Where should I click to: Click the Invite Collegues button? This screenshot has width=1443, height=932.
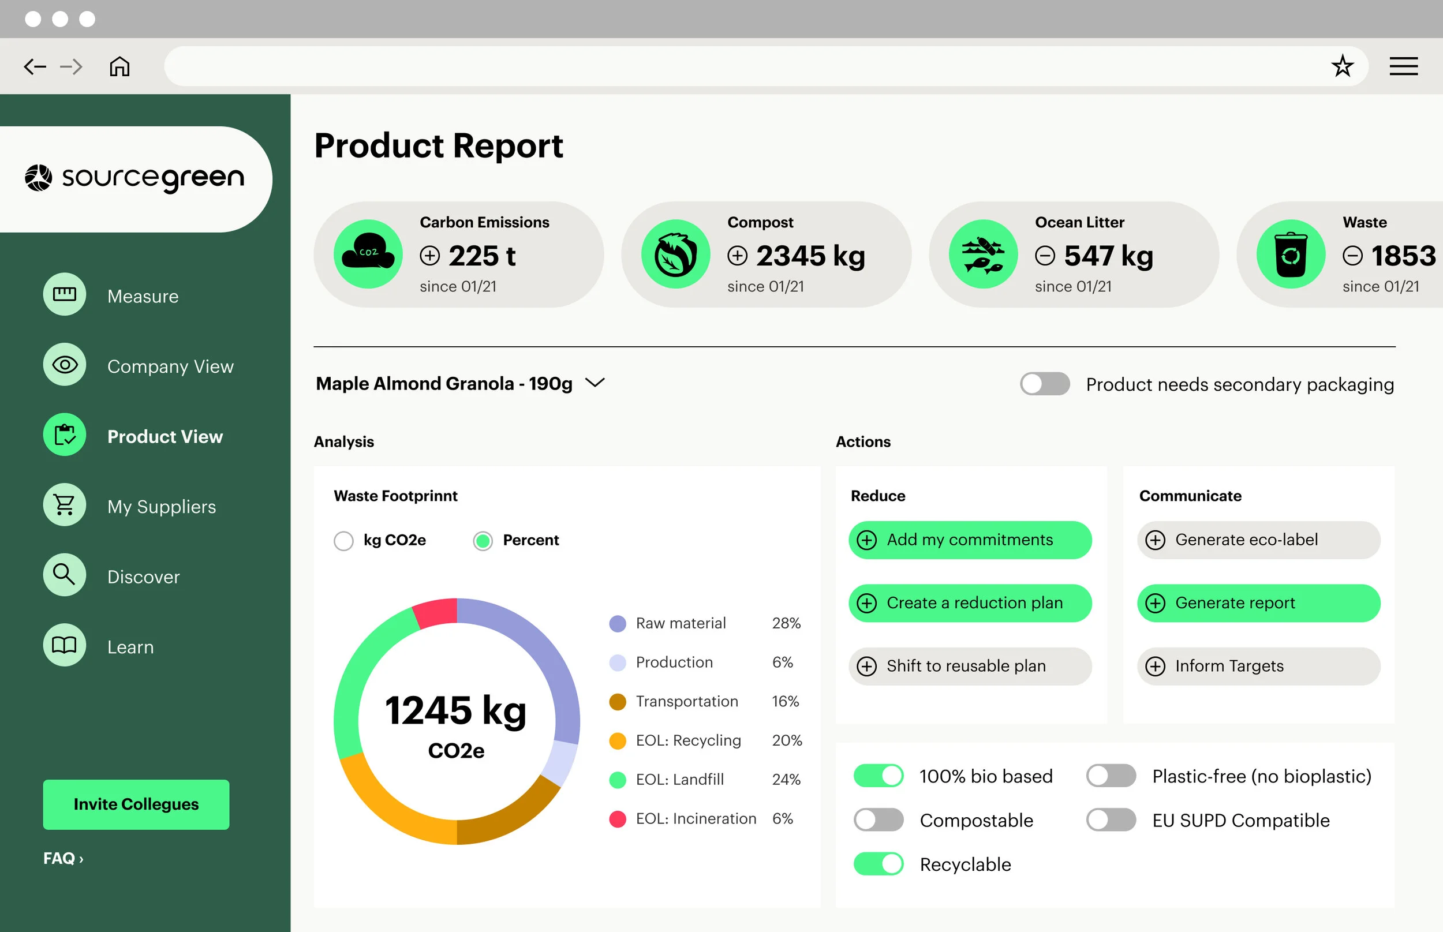click(x=136, y=804)
